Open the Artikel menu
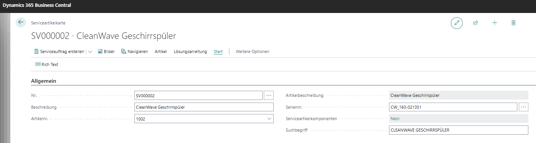Viewport: 536px width, 143px height. click(x=161, y=51)
